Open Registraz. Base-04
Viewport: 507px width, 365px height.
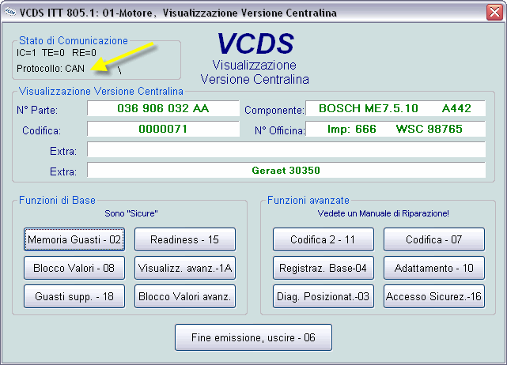pos(323,268)
